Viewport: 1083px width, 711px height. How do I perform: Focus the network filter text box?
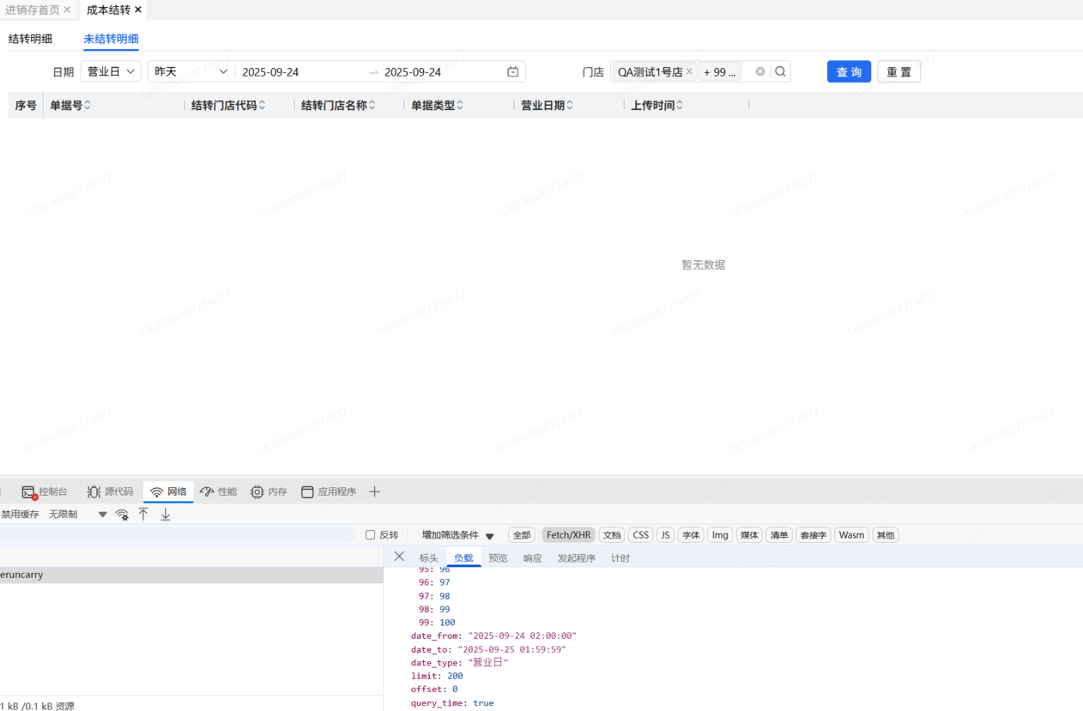(177, 535)
